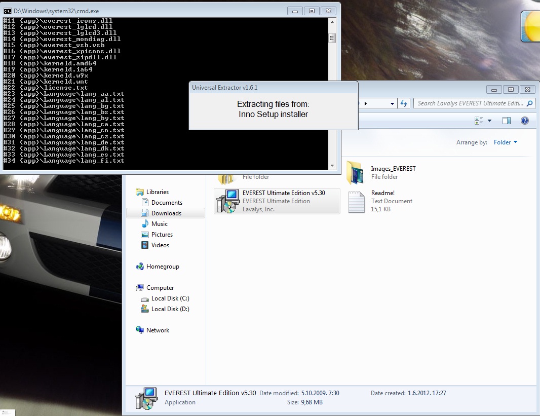Click cmd window scrollbar down arrow
The image size is (540, 416).
coord(332,166)
